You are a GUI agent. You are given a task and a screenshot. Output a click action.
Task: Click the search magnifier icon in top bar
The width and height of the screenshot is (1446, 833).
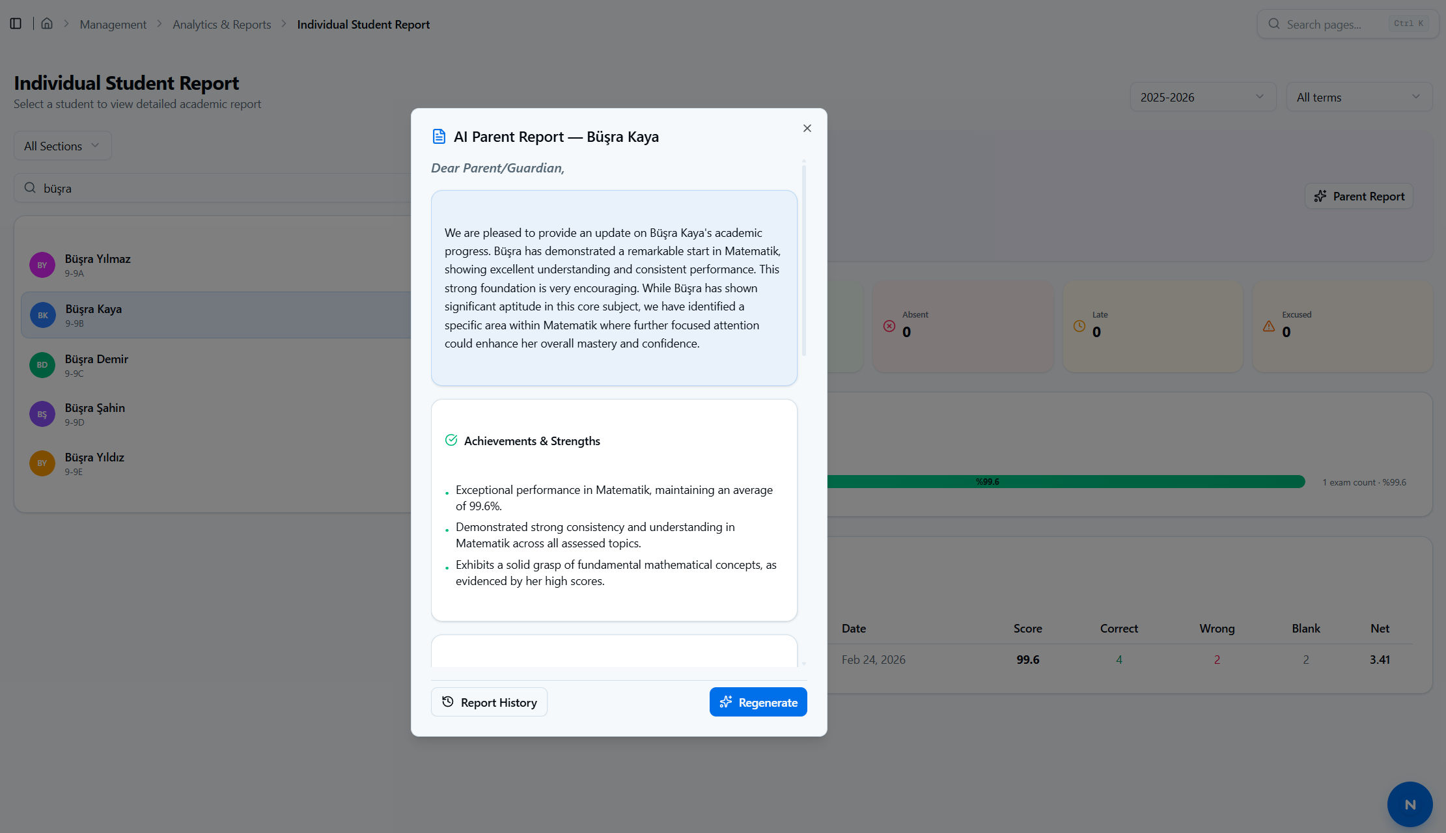pos(1274,24)
